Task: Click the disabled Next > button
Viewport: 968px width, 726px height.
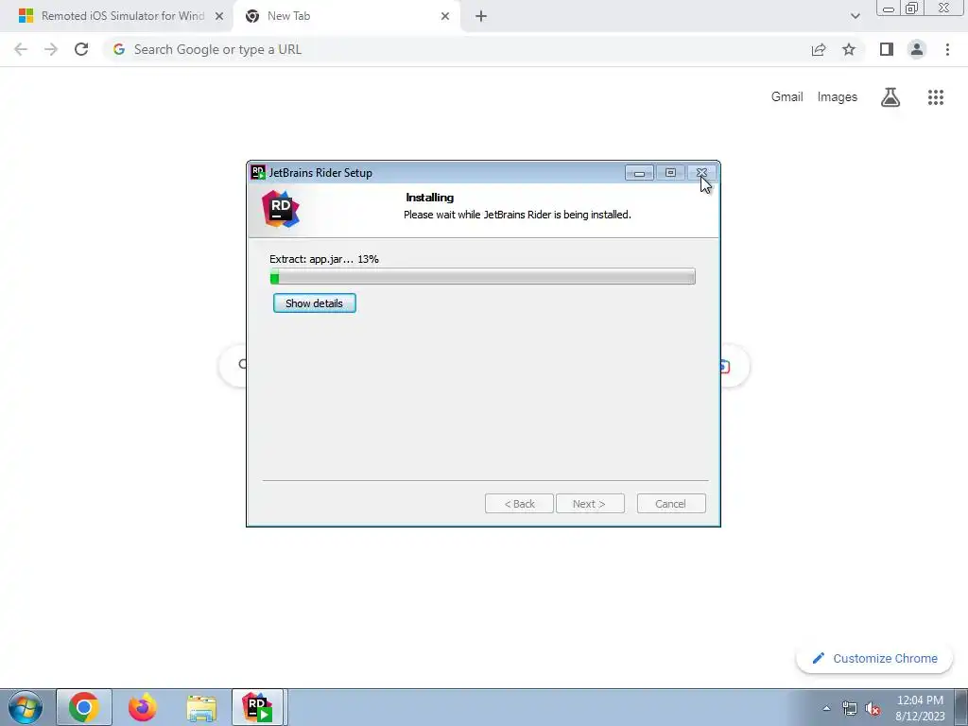Action: 590,504
